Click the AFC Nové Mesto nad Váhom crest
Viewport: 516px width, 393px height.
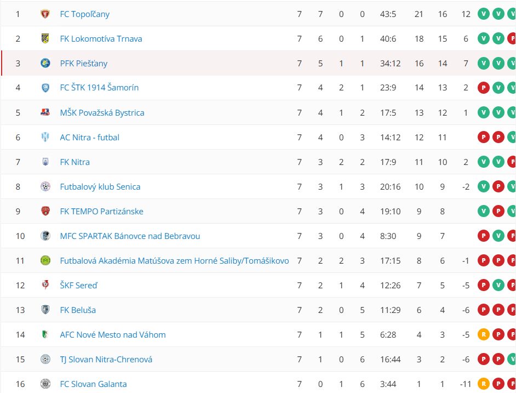45,334
